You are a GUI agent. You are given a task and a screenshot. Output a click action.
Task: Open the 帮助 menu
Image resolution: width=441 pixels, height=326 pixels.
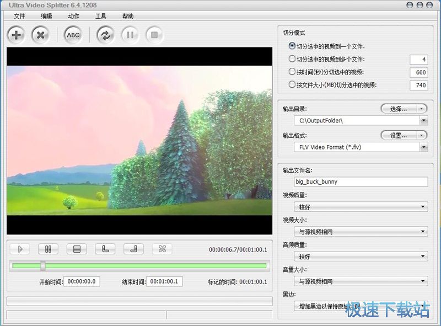(x=128, y=16)
